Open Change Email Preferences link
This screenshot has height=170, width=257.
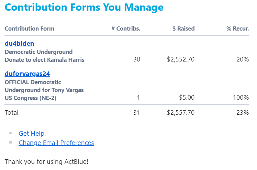click(56, 143)
